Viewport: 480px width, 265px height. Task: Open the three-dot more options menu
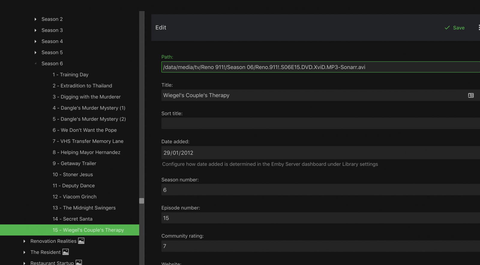coord(479,28)
